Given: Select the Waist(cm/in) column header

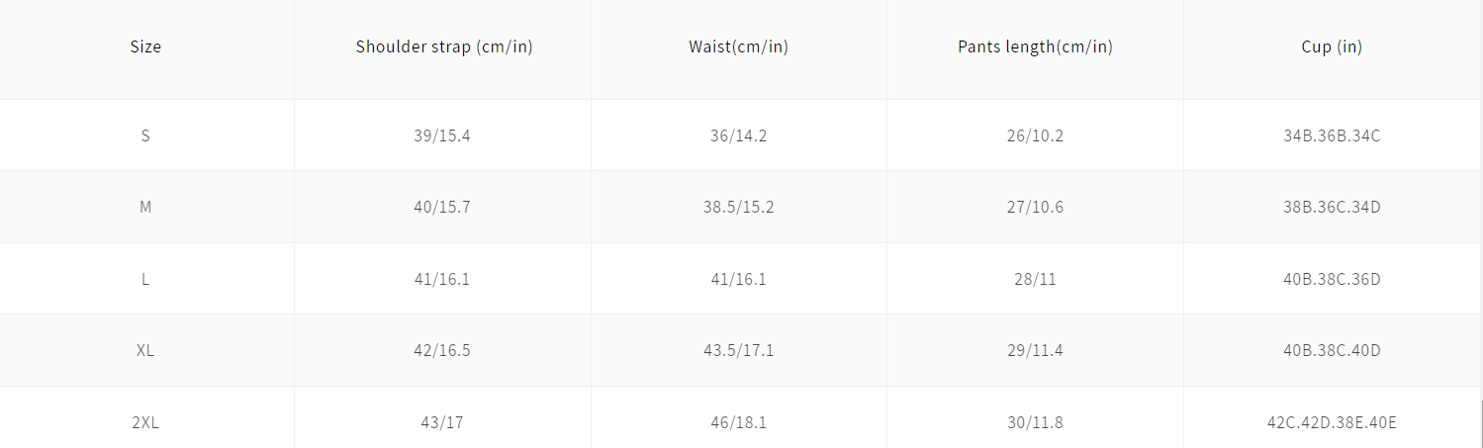Looking at the screenshot, I should pos(738,46).
